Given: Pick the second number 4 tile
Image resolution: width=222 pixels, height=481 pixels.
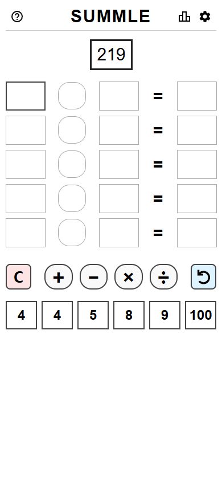Looking at the screenshot, I should pos(57,315).
